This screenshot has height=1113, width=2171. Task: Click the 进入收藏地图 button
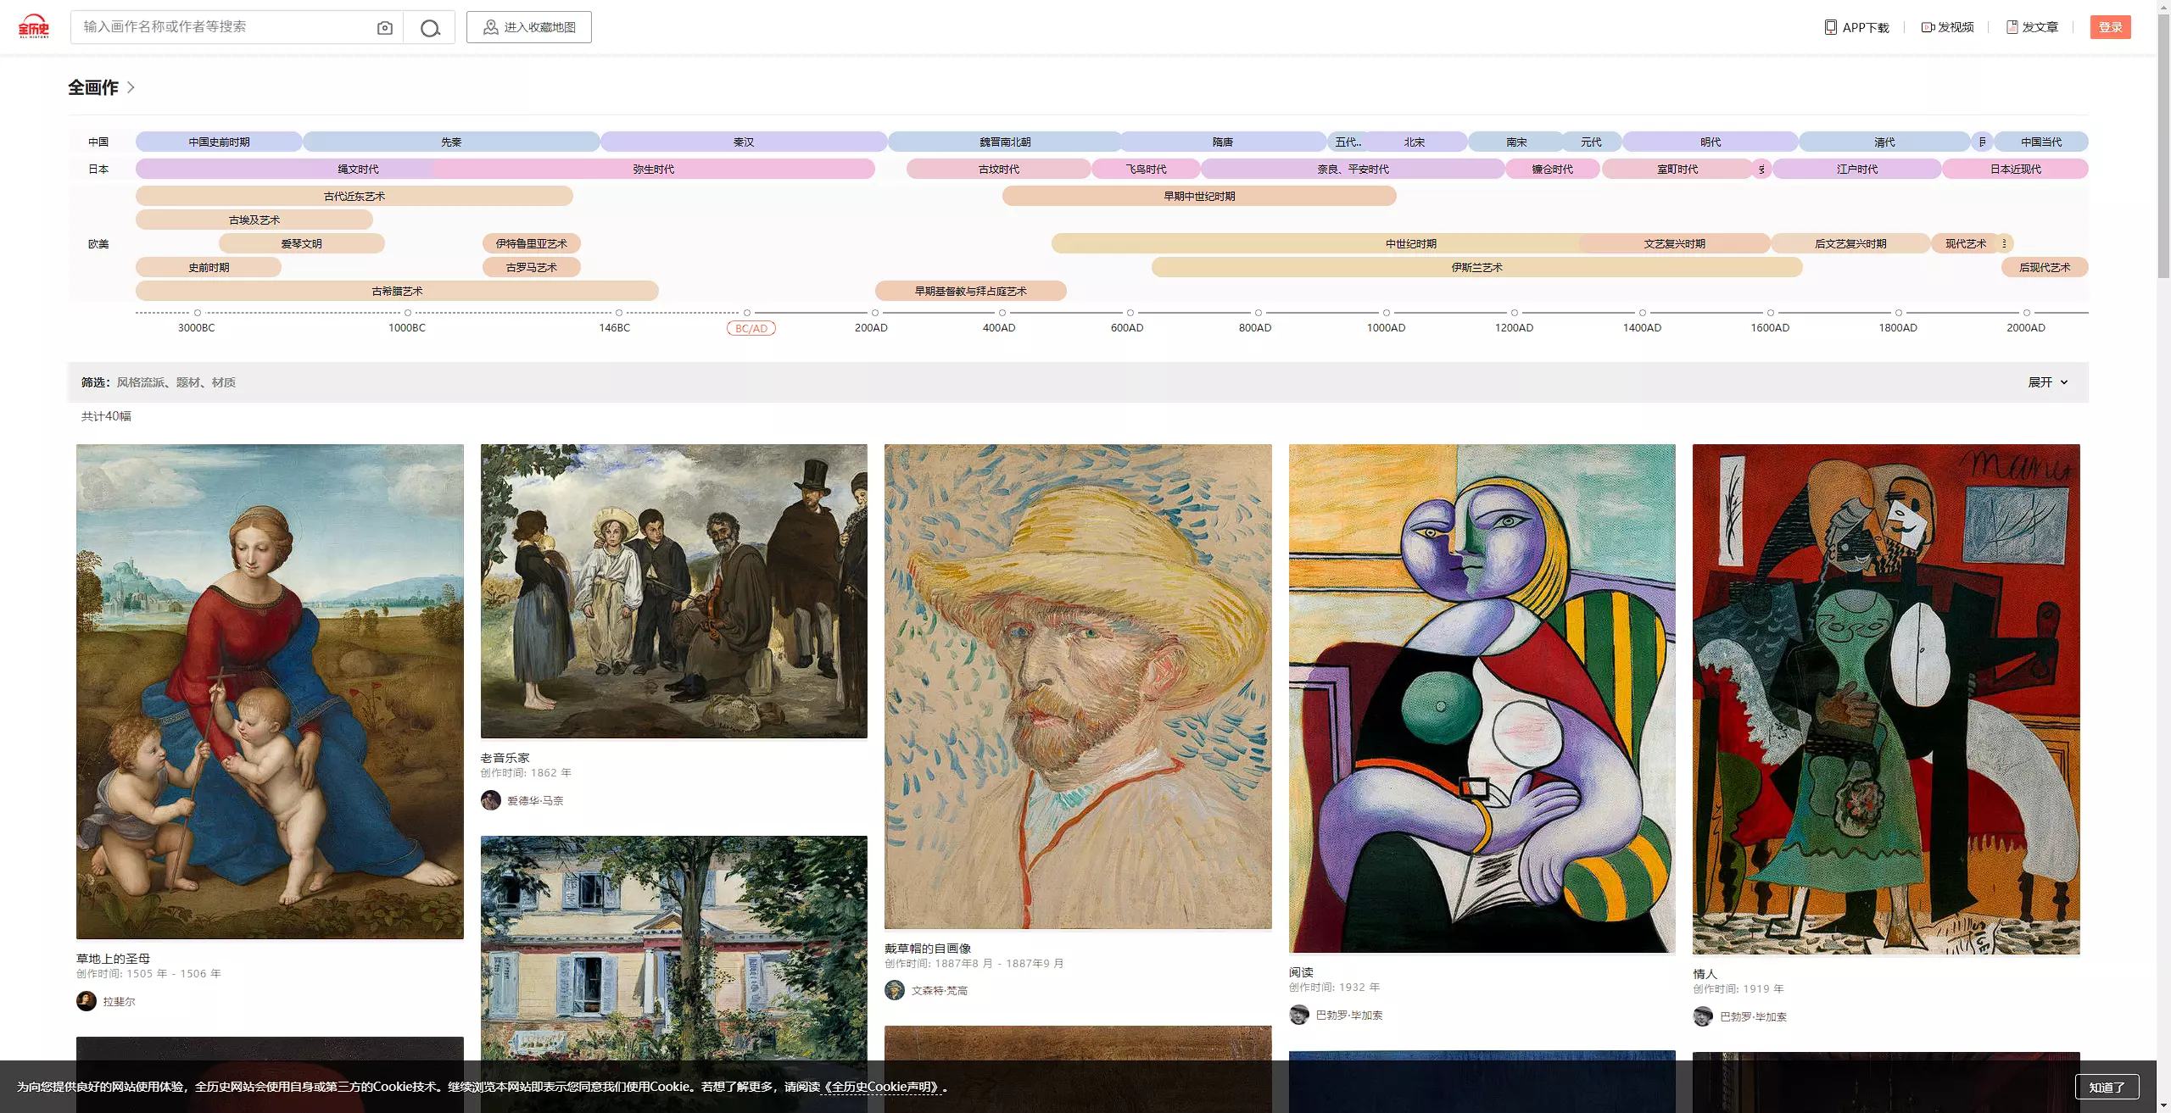pos(528,27)
